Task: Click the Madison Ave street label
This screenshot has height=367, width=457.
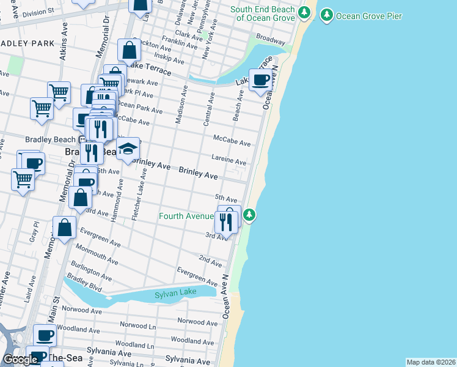Action: click(x=181, y=105)
